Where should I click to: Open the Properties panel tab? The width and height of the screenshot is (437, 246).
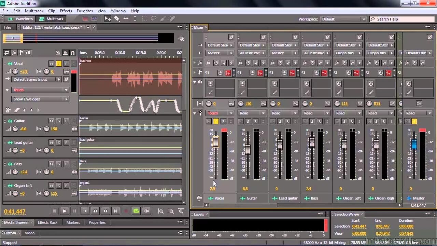(x=97, y=222)
